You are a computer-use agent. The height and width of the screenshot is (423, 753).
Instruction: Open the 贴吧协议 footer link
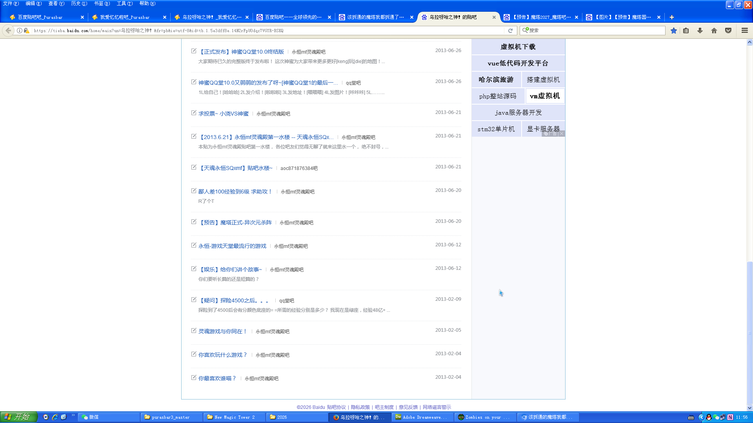pyautogui.click(x=336, y=407)
